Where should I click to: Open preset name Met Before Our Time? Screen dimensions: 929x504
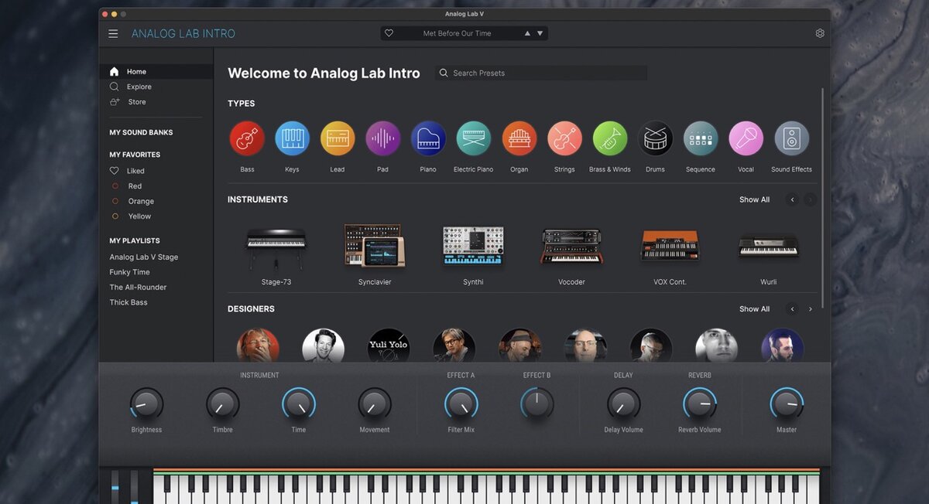pyautogui.click(x=457, y=33)
